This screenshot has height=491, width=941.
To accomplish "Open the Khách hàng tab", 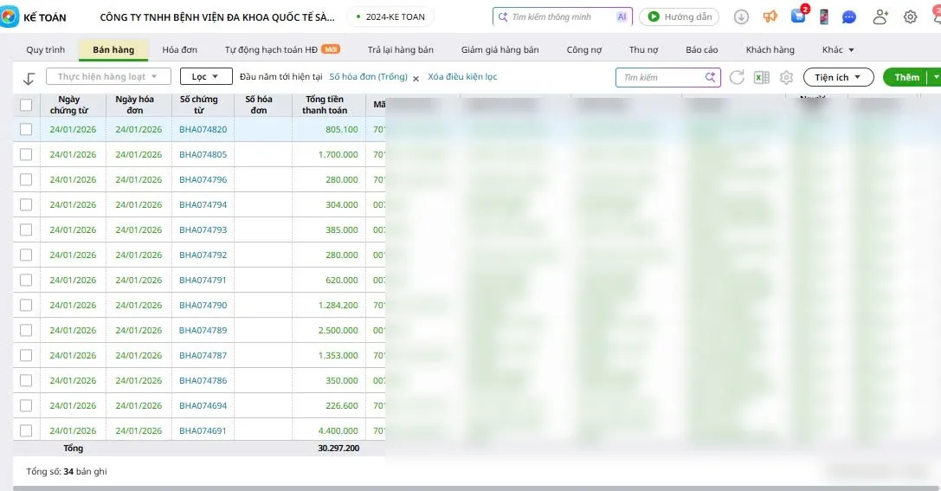I will click(x=770, y=50).
